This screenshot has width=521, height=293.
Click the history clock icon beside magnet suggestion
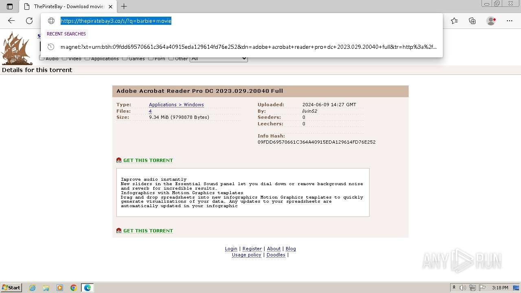point(51,47)
